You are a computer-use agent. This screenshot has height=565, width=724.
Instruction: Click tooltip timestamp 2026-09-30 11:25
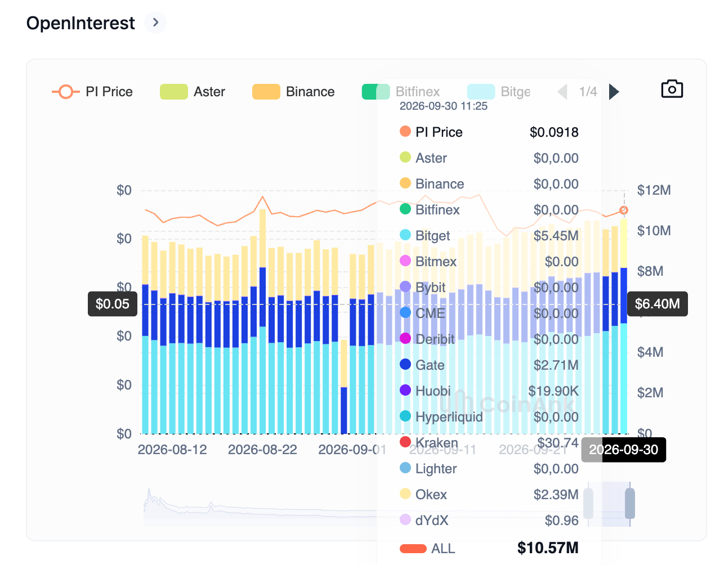tap(444, 106)
